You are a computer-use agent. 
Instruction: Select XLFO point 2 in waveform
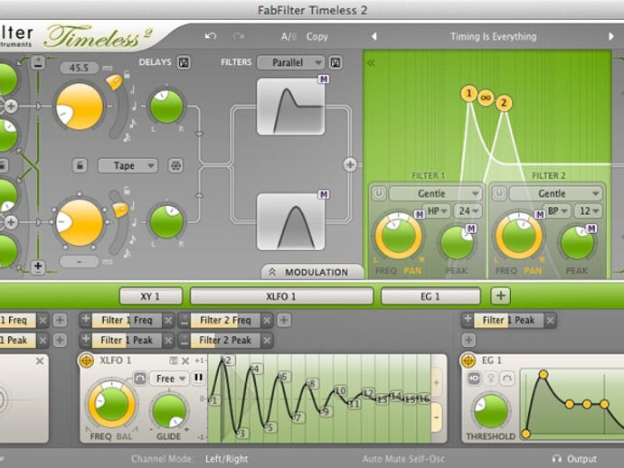(x=228, y=360)
